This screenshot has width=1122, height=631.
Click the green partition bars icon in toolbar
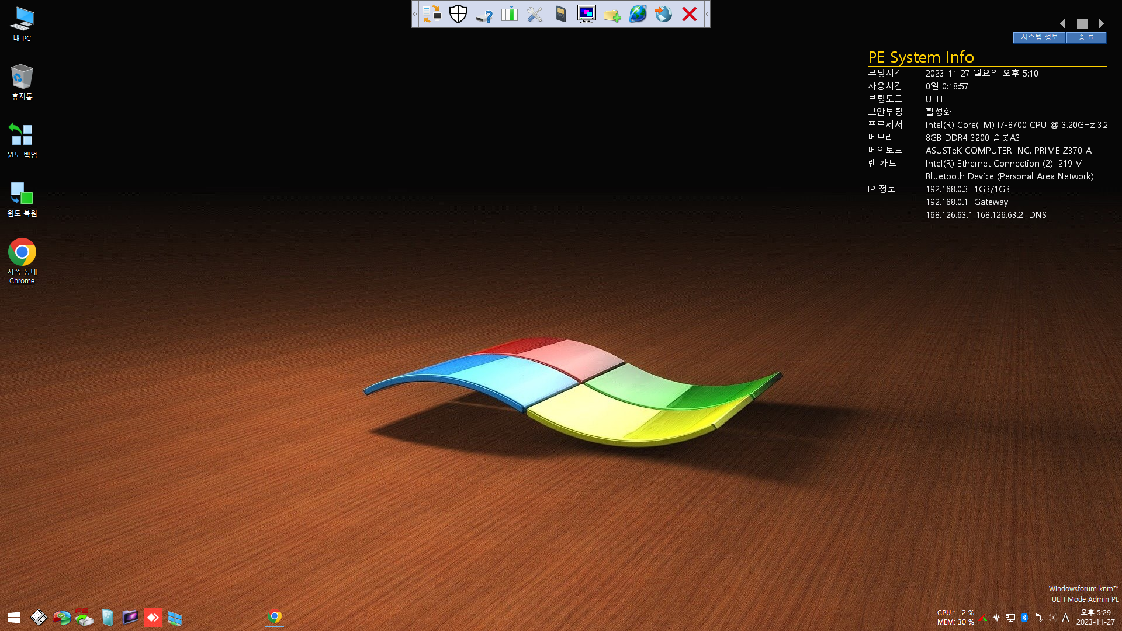point(510,14)
